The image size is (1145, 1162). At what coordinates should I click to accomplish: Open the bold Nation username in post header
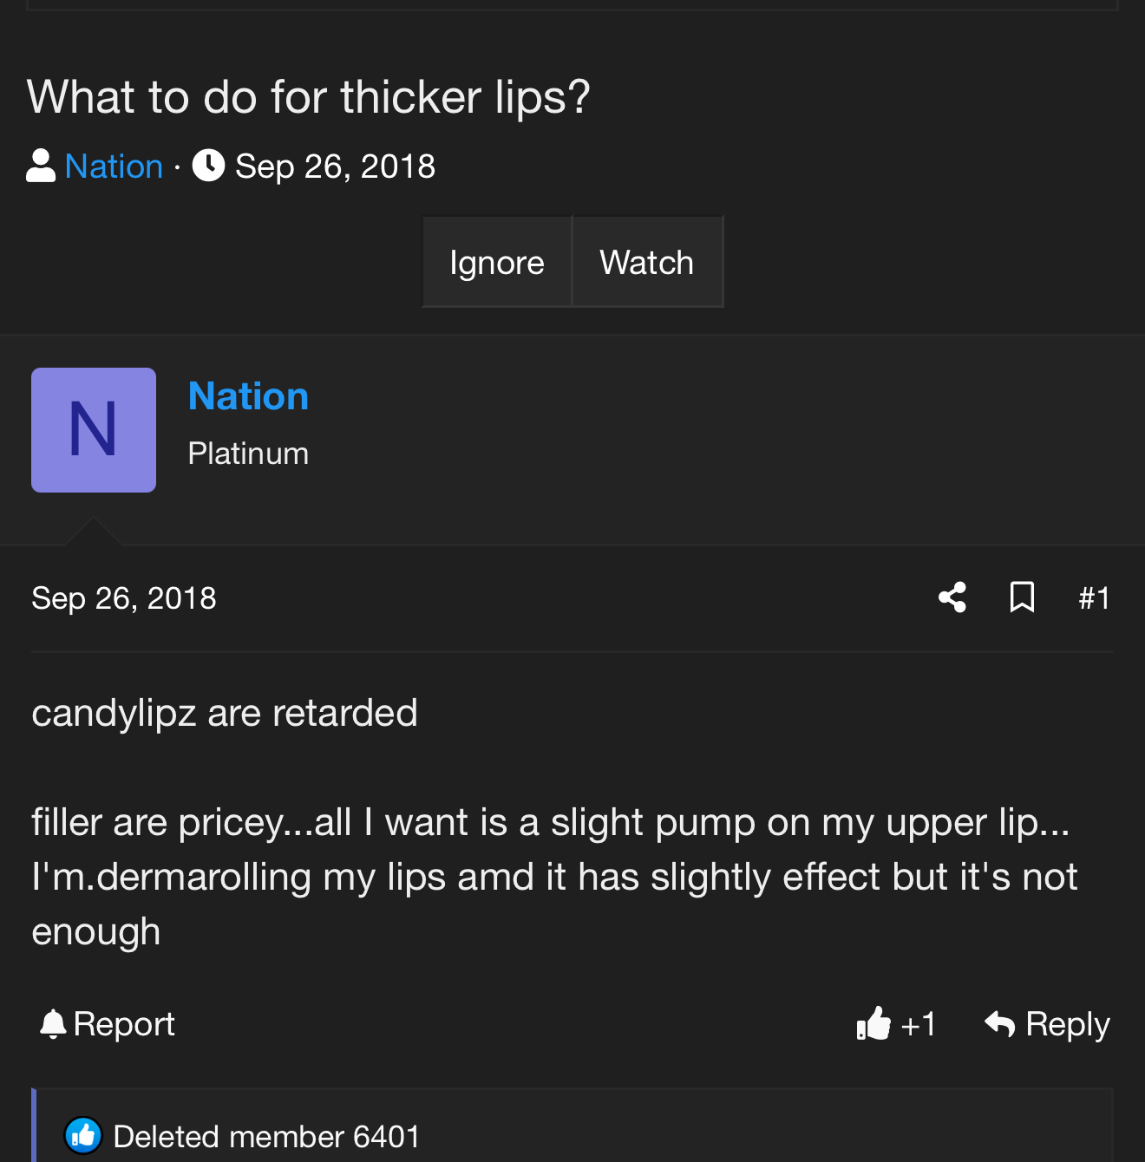pos(248,396)
